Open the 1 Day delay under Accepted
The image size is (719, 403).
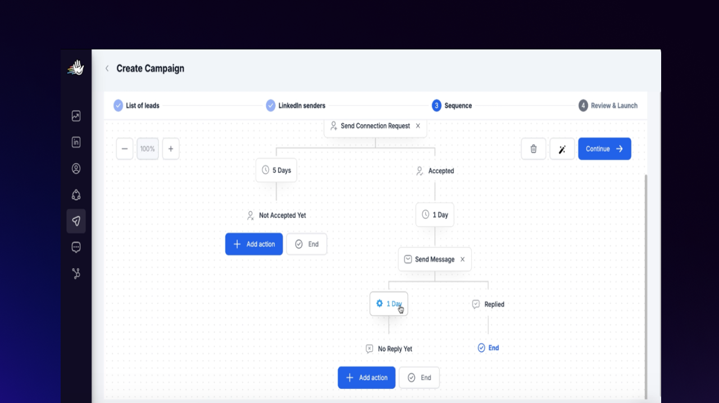(435, 215)
